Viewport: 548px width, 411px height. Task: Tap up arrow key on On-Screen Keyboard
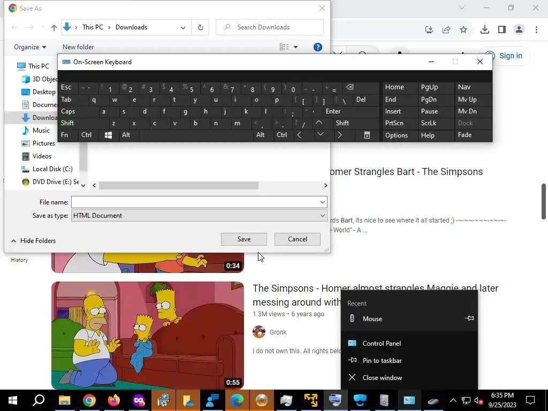point(319,123)
